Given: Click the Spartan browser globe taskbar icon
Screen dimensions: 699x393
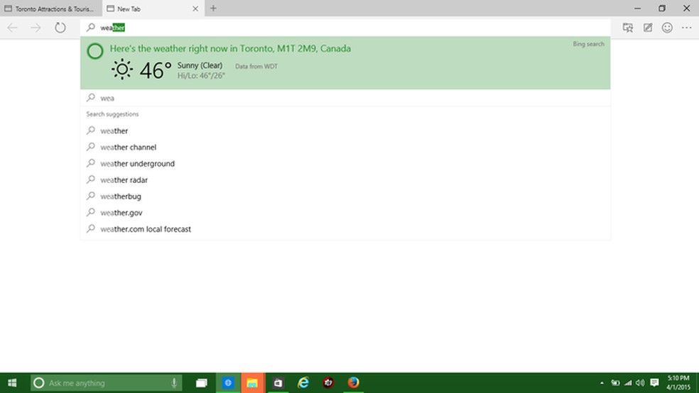Looking at the screenshot, I should pos(228,383).
